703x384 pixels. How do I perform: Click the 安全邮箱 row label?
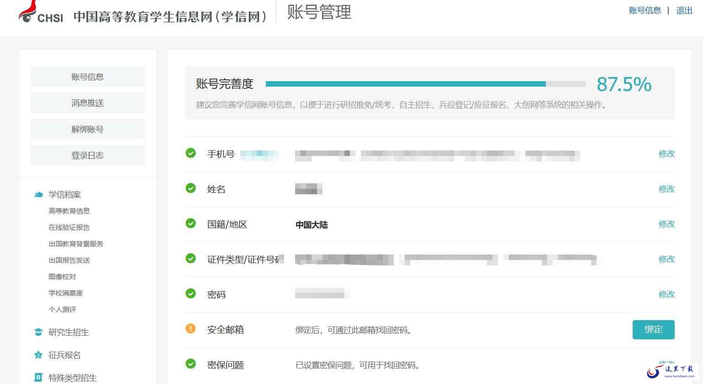pyautogui.click(x=225, y=330)
